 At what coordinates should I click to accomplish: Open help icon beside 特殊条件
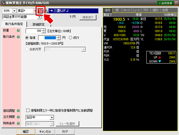click(x=18, y=124)
